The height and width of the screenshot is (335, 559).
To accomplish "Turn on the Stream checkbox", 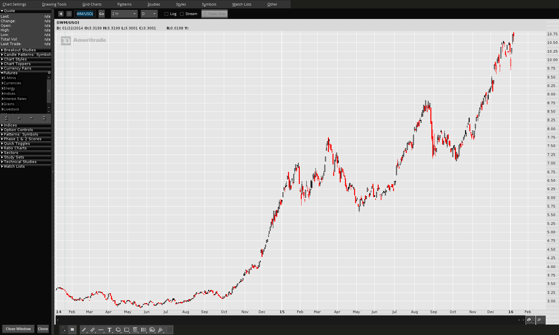I will [182, 14].
